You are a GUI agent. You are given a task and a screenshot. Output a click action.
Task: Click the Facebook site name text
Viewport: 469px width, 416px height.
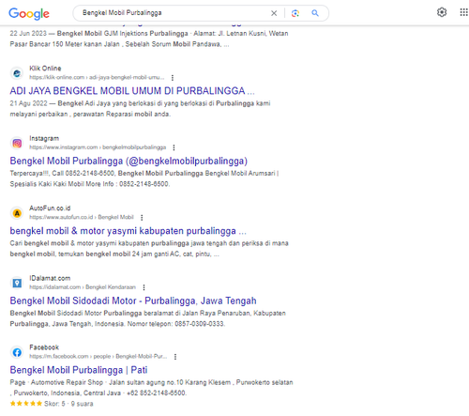click(44, 347)
